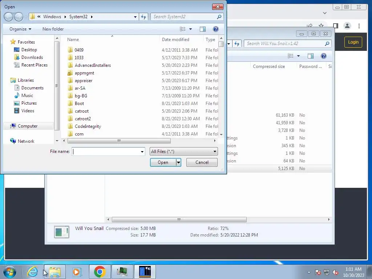Select the catroot folder
This screenshot has width=372, height=279.
click(x=82, y=111)
